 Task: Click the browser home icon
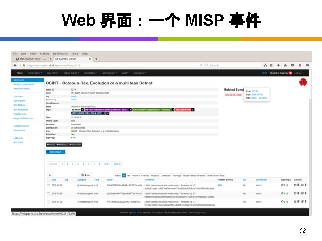pos(285,65)
